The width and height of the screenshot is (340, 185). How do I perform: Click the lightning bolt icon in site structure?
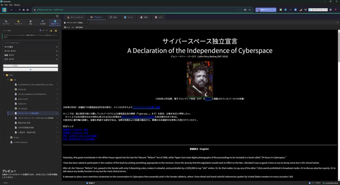(47, 30)
